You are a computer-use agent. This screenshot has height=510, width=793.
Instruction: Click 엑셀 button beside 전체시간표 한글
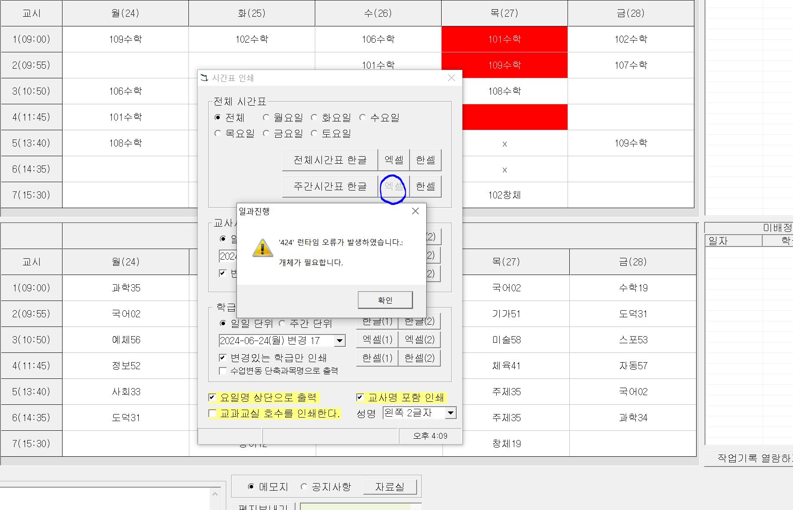pyautogui.click(x=394, y=160)
